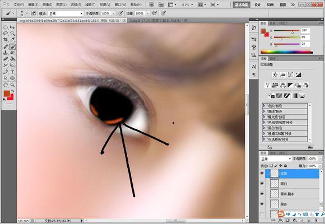This screenshot has height=224, width=325.
Task: Switch to the 设计 workspace
Action: (x=257, y=4)
